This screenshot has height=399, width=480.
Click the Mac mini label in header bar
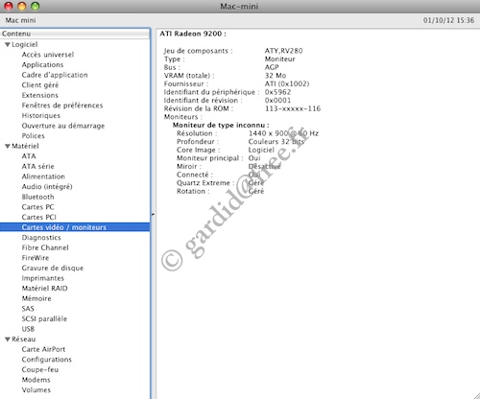tap(20, 20)
